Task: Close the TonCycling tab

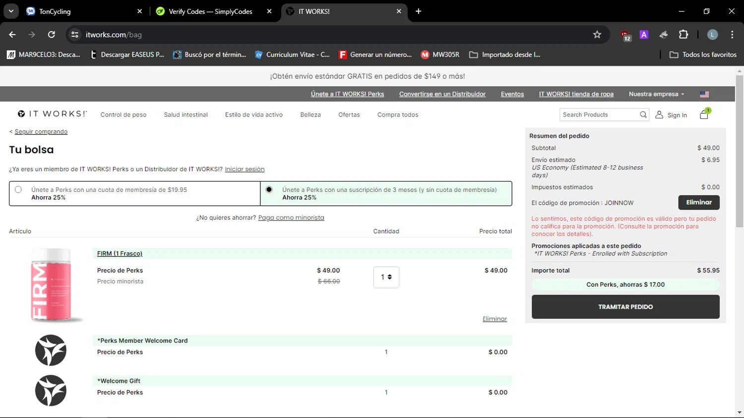Action: click(x=139, y=11)
